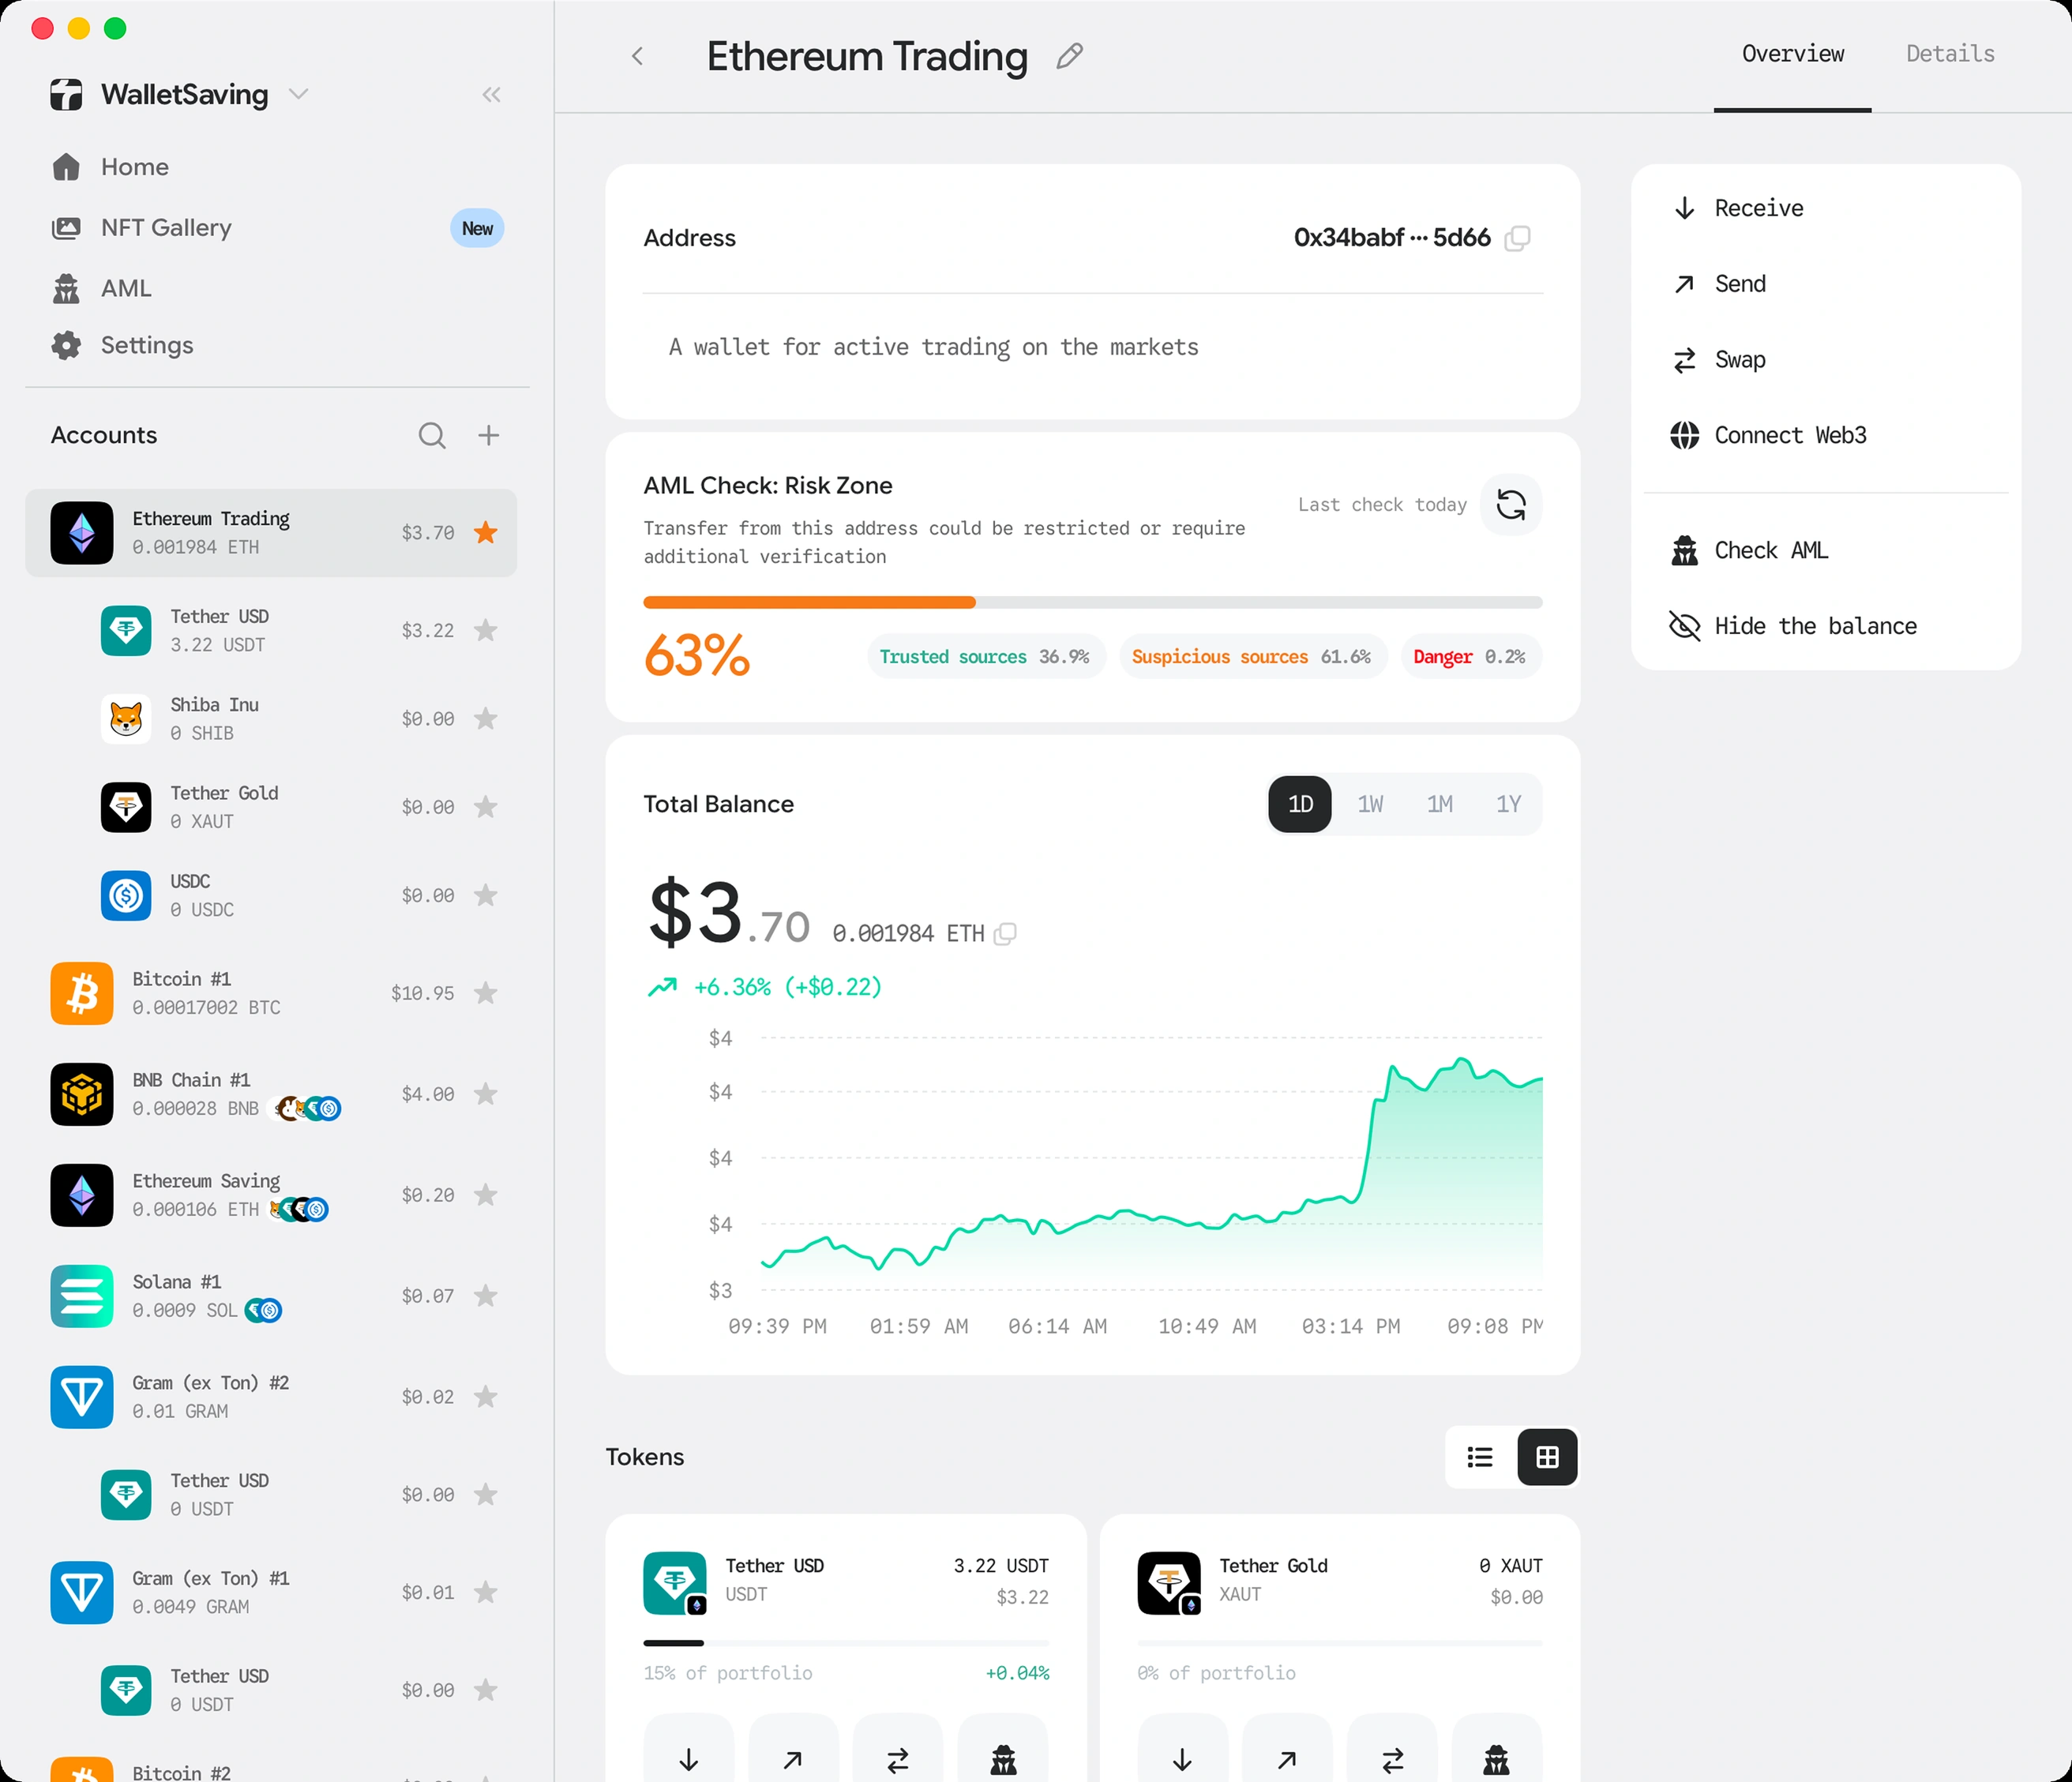Open the Gram (ex Ton) #2 account
2072x1782 pixels.
(x=271, y=1397)
